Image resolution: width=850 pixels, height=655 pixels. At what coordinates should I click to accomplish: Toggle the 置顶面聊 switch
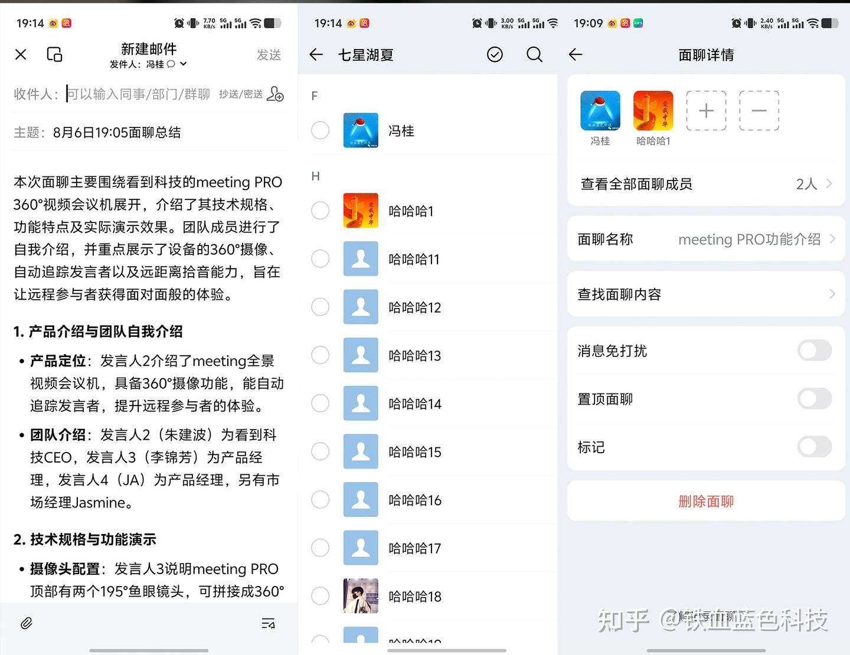click(815, 399)
